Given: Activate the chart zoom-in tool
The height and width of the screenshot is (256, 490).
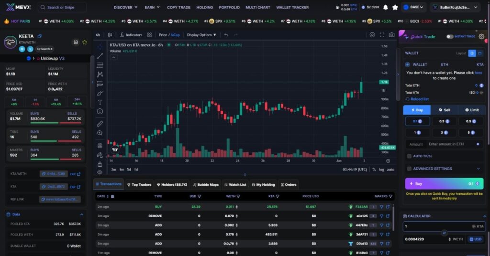Looking at the screenshot, I should [100, 133].
